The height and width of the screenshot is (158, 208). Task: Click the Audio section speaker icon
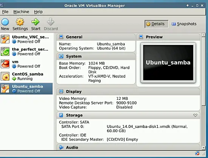click(61, 147)
